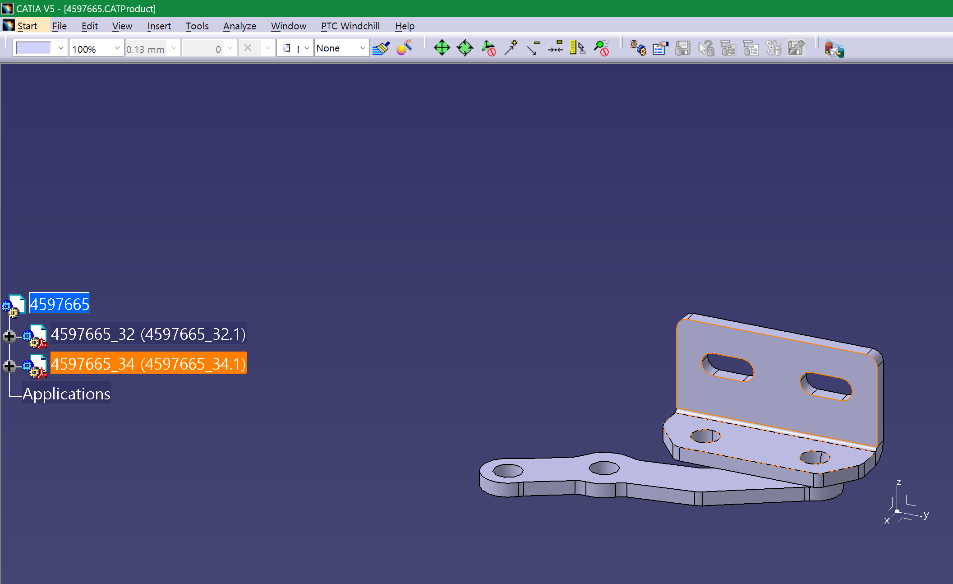Select the green Rotation arrows tool
Image resolution: width=953 pixels, height=584 pixels.
465,48
